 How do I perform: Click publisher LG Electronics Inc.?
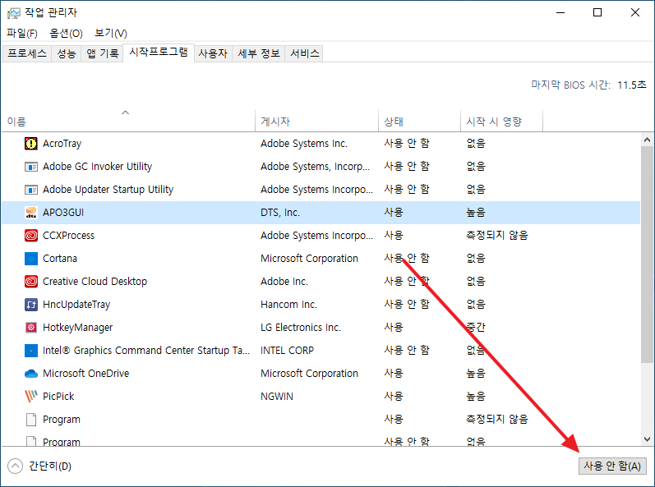301,327
